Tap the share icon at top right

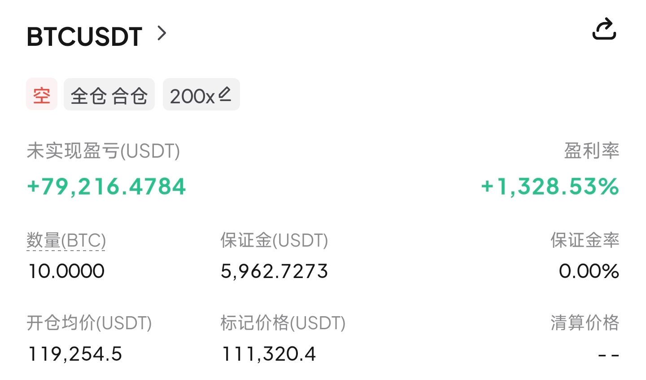(x=604, y=30)
